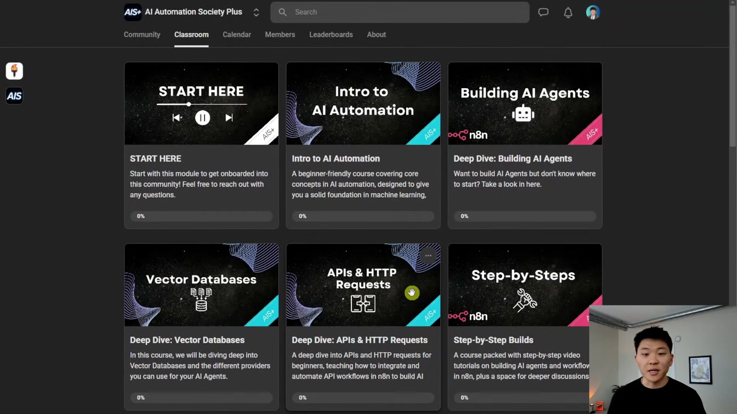
Task: Click the Step-by-Step Builds title
Action: tap(494, 340)
